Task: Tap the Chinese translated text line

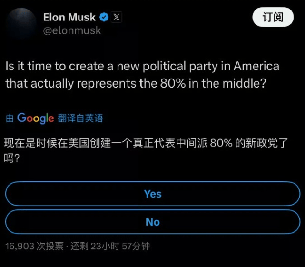Action: tap(146, 143)
